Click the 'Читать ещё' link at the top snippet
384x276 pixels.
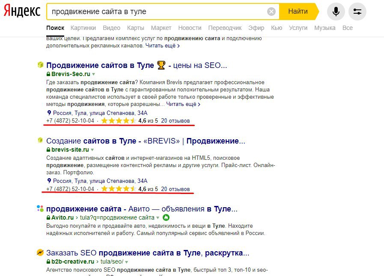pos(162,46)
